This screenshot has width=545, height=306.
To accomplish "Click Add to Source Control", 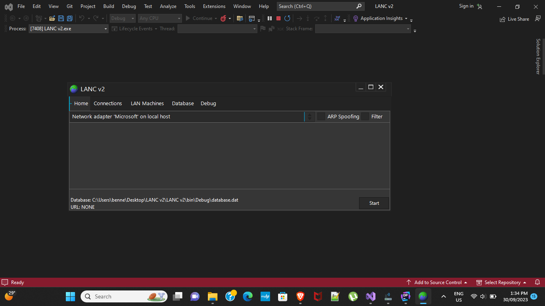I will point(437,282).
